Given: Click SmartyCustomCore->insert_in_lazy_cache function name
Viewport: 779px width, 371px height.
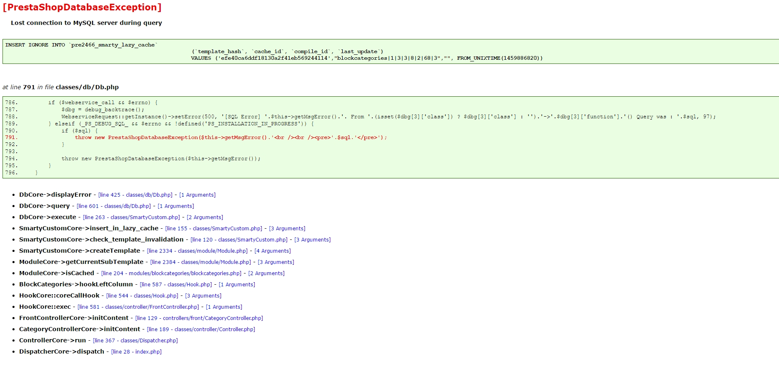Looking at the screenshot, I should pyautogui.click(x=89, y=229).
